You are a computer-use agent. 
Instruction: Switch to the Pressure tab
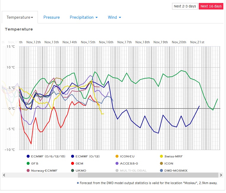pyautogui.click(x=52, y=17)
